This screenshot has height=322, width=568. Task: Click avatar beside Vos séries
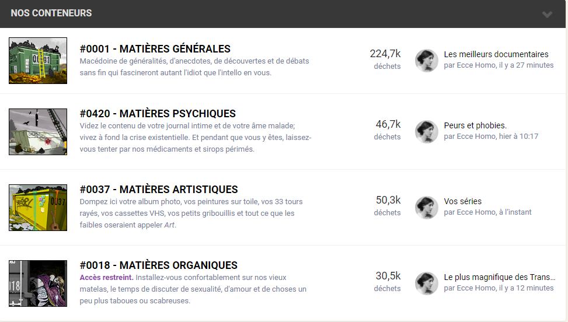[x=426, y=208]
